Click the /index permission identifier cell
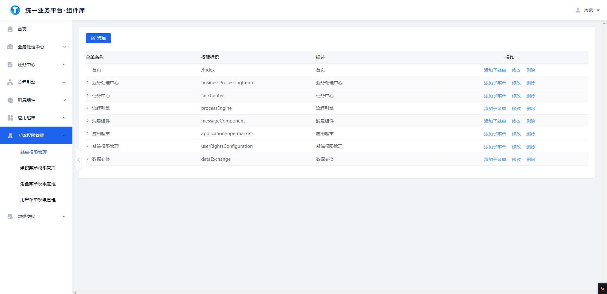Viewport: 607px width, 294px height. [208, 70]
